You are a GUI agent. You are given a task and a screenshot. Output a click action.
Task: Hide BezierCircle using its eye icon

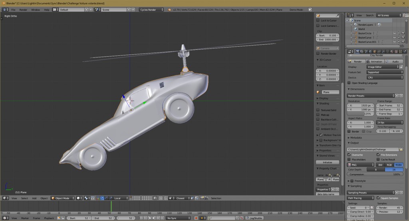[x=394, y=33]
